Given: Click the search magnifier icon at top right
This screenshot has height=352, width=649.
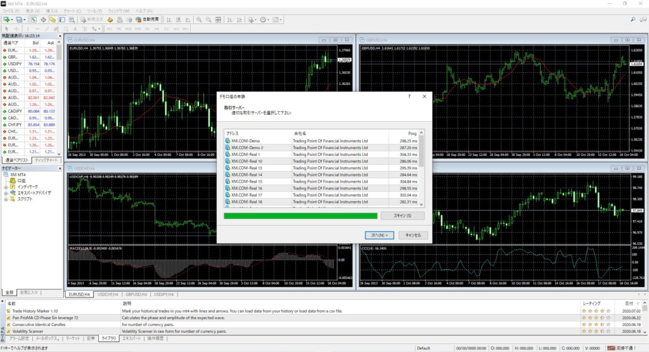Looking at the screenshot, I should [x=633, y=20].
